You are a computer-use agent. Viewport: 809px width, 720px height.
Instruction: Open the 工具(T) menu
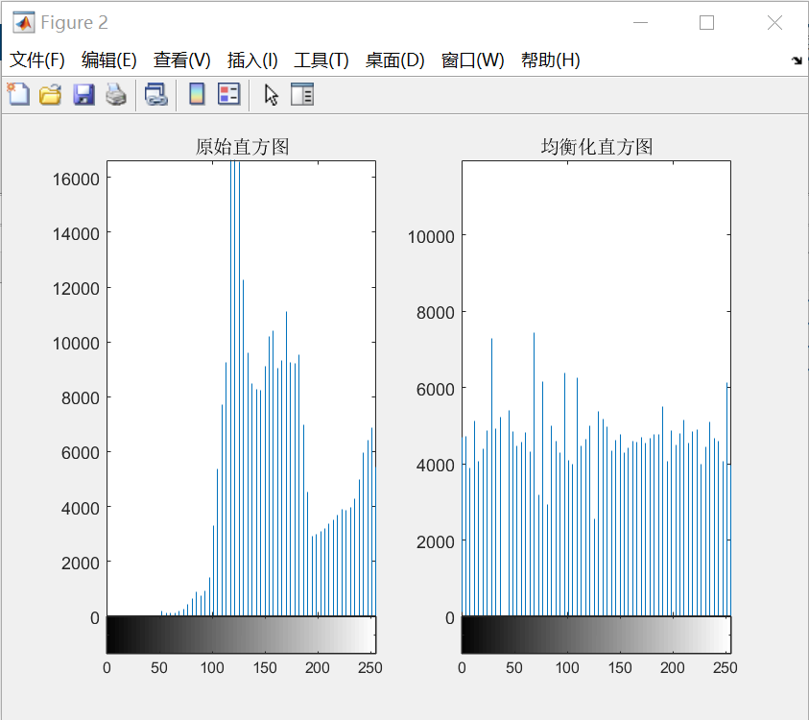coord(321,60)
